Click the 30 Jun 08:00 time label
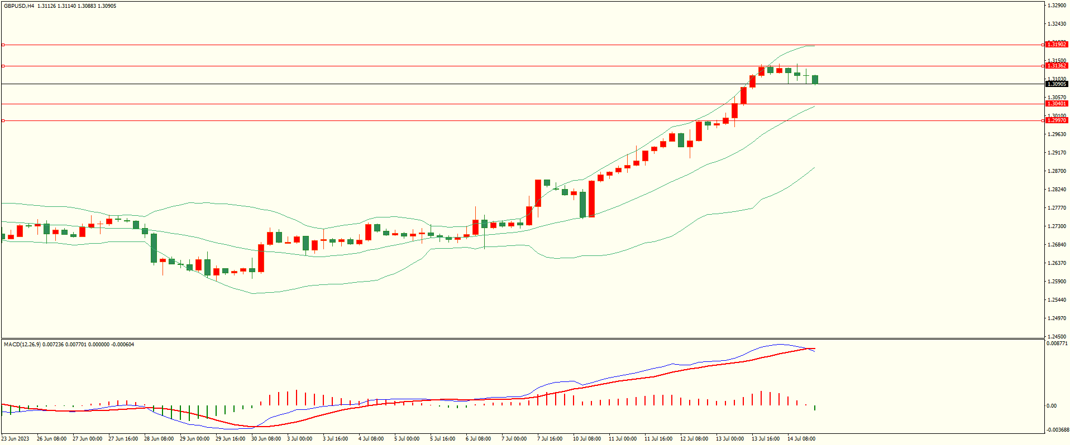Image resolution: width=1070 pixels, height=445 pixels. tap(266, 439)
